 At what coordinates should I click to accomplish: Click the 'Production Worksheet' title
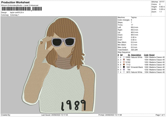tap(15, 2)
